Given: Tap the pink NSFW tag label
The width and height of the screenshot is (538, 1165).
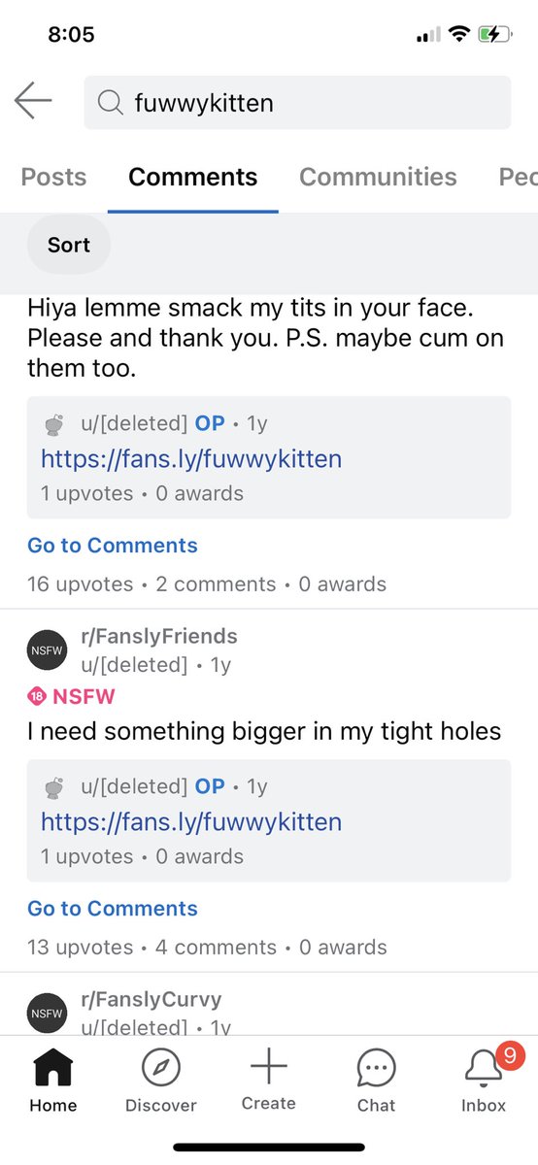Looking at the screenshot, I should tap(72, 696).
